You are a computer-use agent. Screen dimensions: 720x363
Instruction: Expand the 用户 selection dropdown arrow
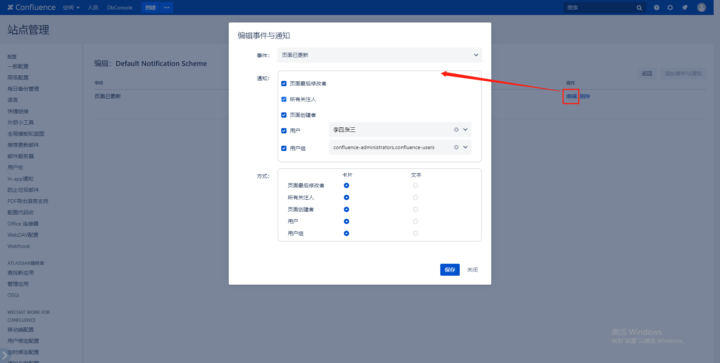(465, 130)
